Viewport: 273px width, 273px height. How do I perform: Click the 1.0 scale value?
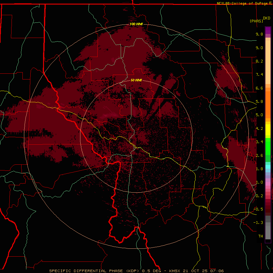point(259,182)
